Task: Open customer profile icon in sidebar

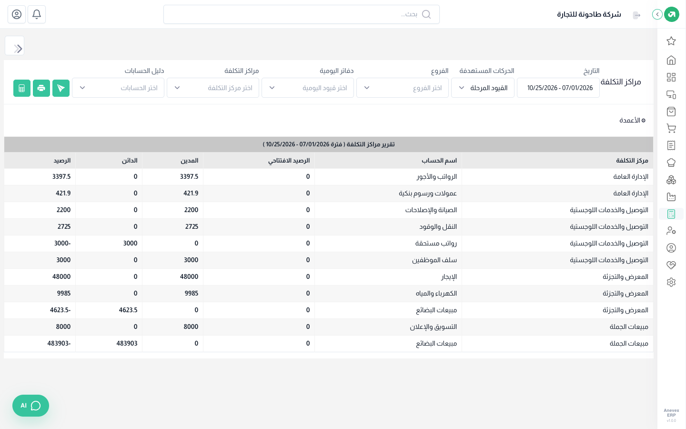Action: [x=671, y=248]
